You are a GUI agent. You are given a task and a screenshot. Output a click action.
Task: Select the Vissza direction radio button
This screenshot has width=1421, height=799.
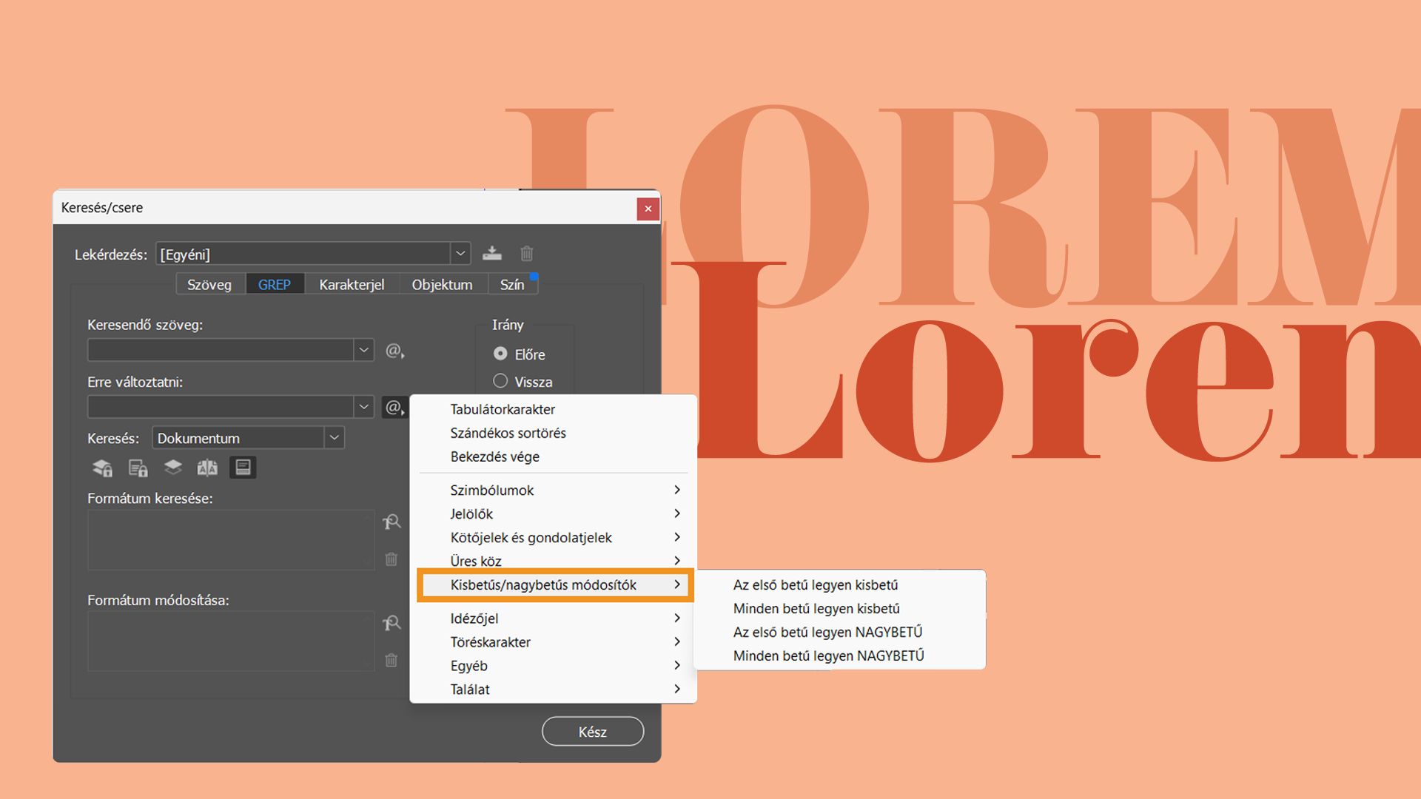(x=500, y=381)
